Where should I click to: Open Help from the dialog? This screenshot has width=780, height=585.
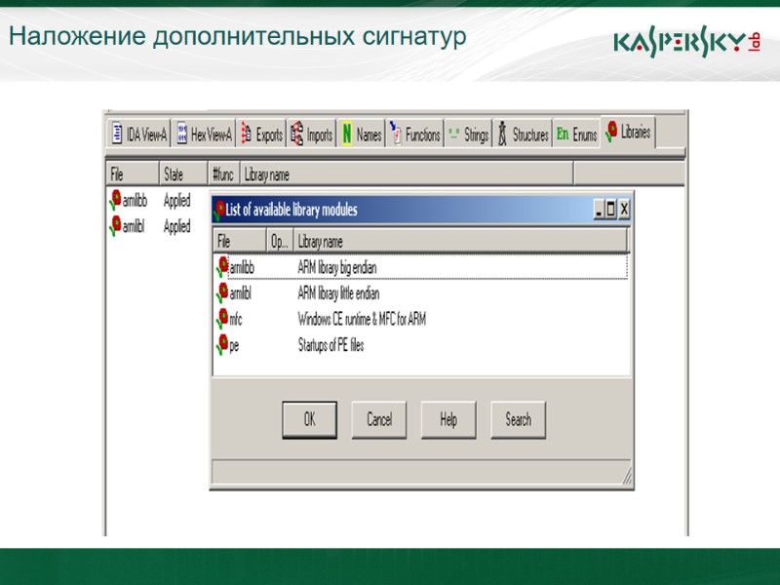[x=447, y=419]
